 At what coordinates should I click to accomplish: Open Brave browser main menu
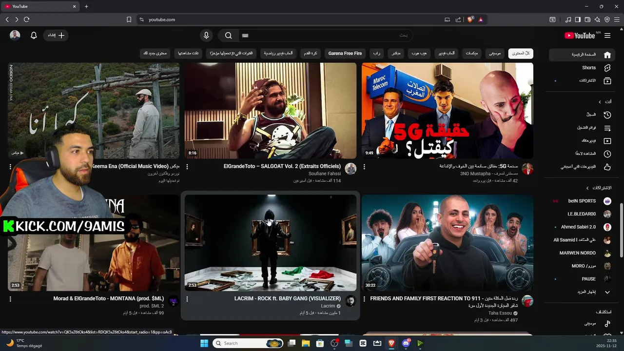click(x=617, y=19)
